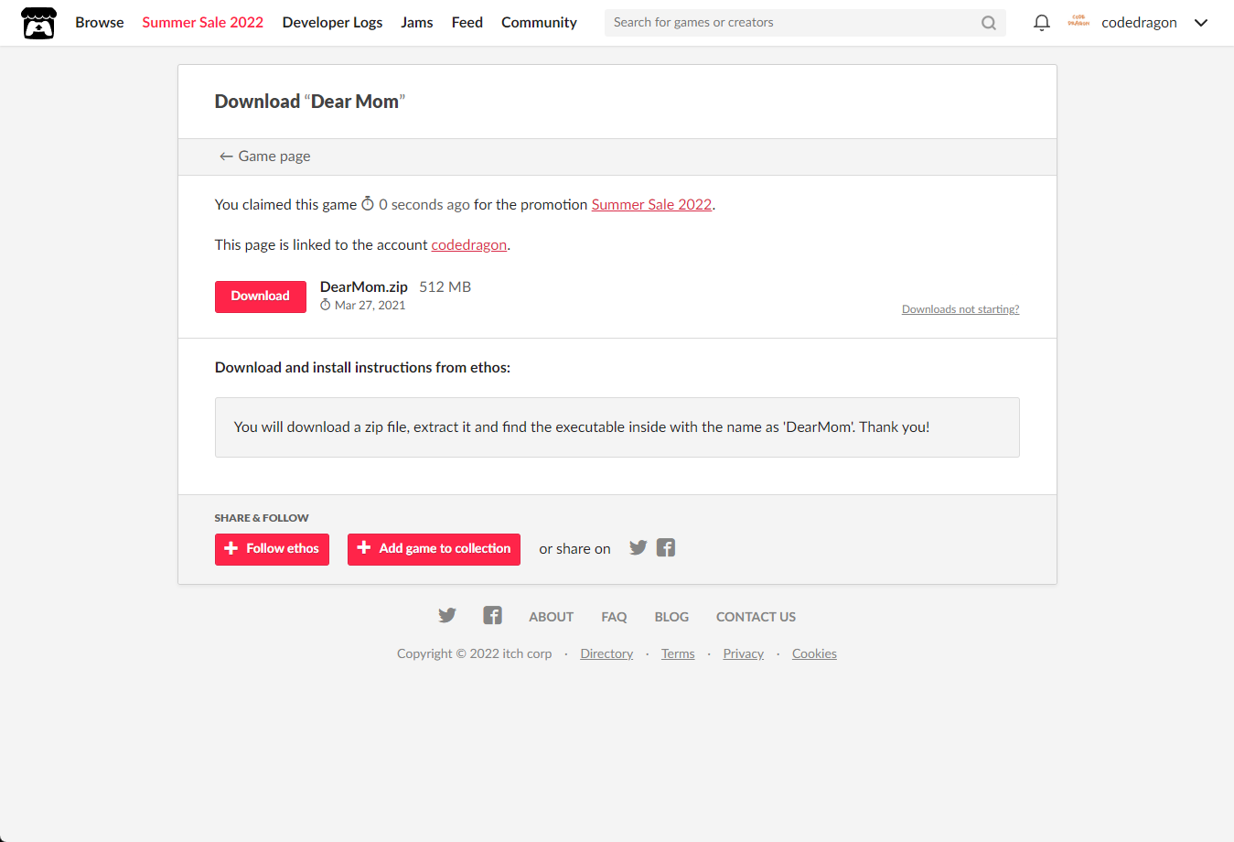The height and width of the screenshot is (842, 1234).
Task: Share on Facebook in Share & Follow
Action: point(666,547)
